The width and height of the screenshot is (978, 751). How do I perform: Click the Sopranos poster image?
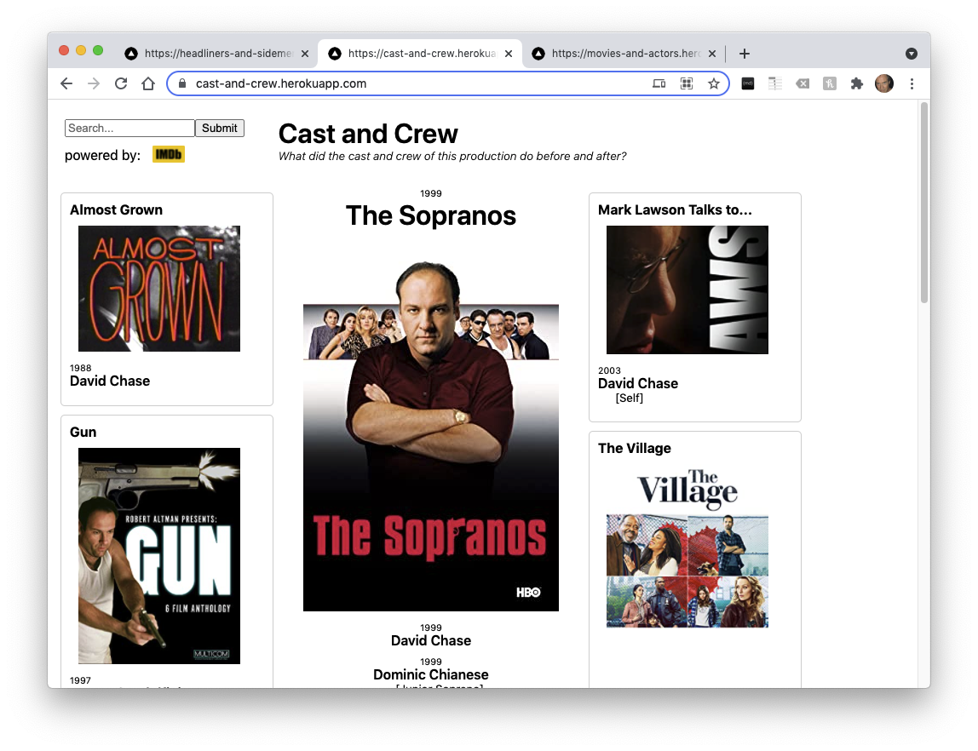pos(430,434)
